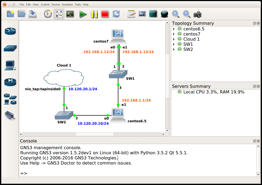Click the Insert a picture icon
This screenshot has width=262, height=185.
pyautogui.click(x=142, y=14)
